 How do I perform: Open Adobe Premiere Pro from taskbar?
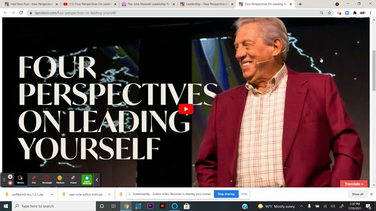coord(150,206)
